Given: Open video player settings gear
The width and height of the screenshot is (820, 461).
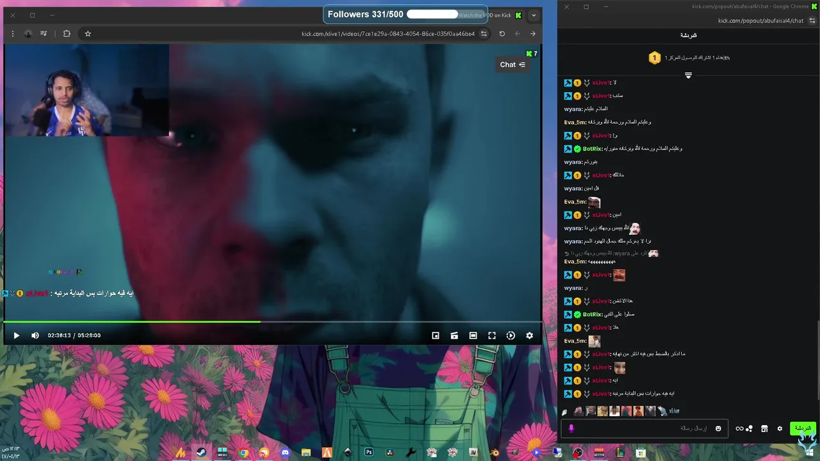Looking at the screenshot, I should click(529, 336).
